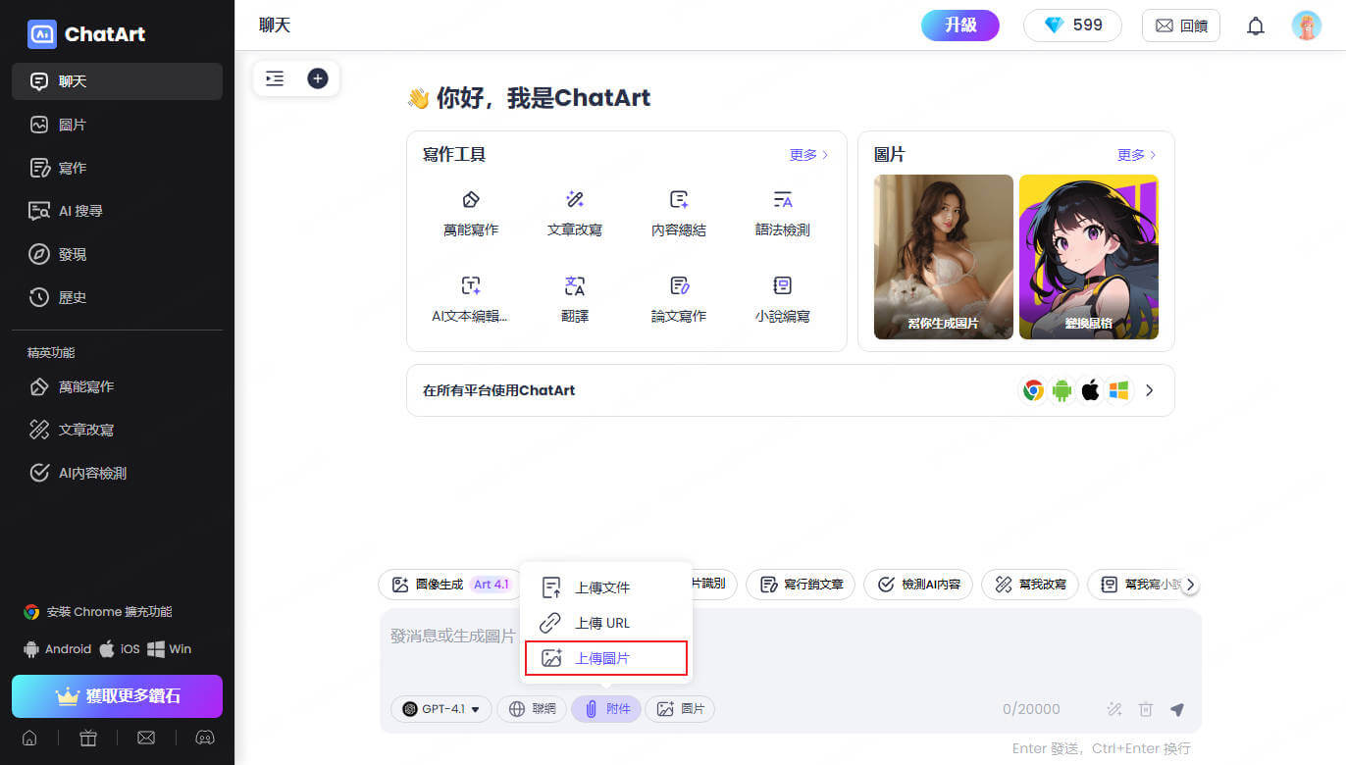Expand more prompt suggestions with right arrow
1346x765 pixels.
point(1190,585)
